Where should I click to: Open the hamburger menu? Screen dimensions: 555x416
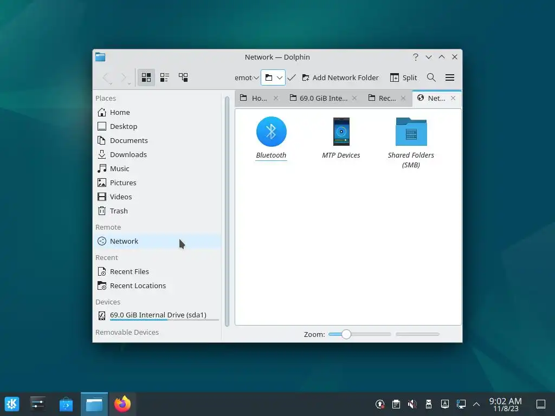pyautogui.click(x=450, y=77)
